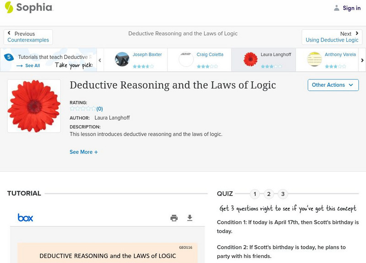366x263 pixels.
Task: Click the left carousel arrow
Action: coord(100,60)
